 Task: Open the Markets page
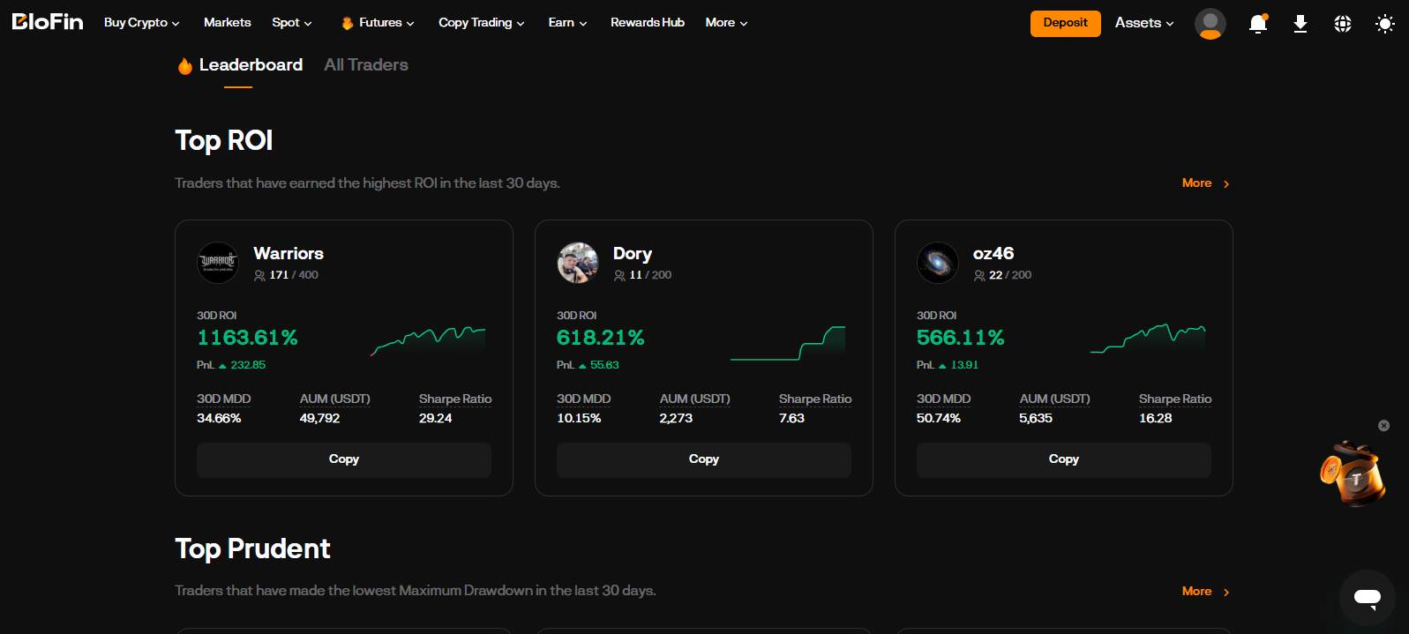pyautogui.click(x=228, y=23)
